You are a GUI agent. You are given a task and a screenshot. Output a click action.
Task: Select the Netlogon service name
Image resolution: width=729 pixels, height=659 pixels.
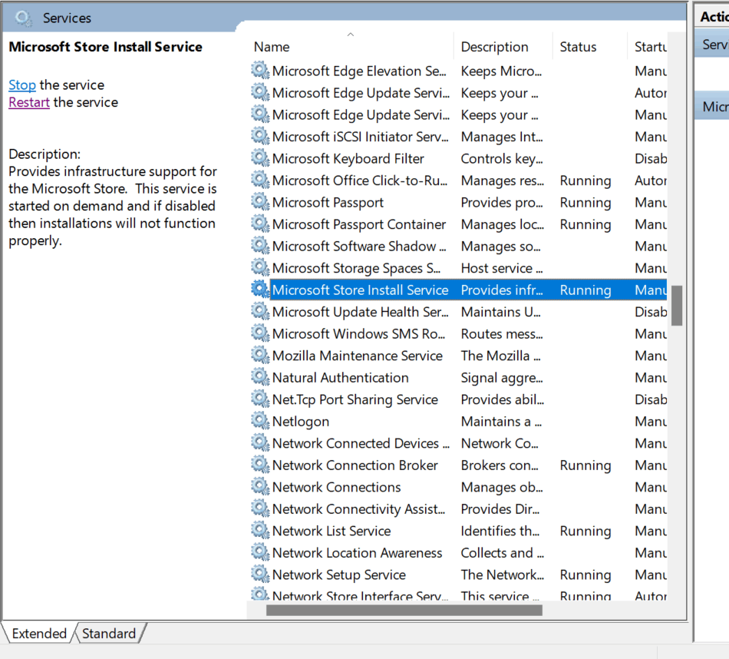301,421
